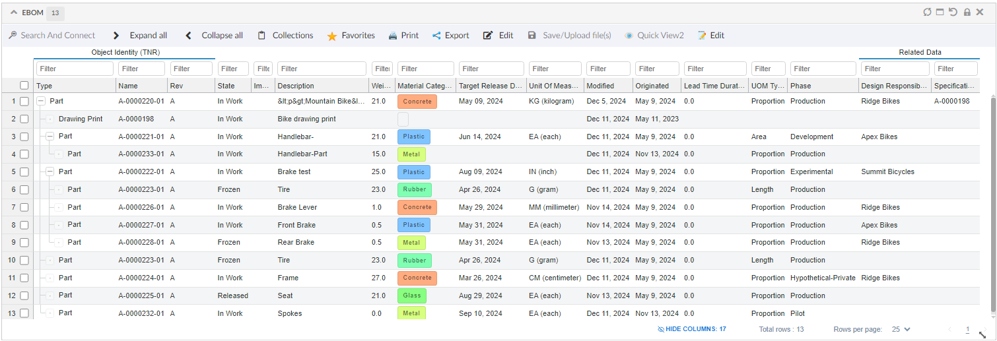Click the lock icon in the EBOM header
The width and height of the screenshot is (997, 341).
coord(967,12)
